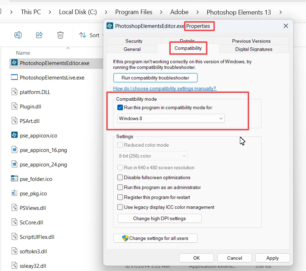Select the PhotoshopElementsLive.exe file name
Image resolution: width=306 pixels, height=271 pixels.
pos(52,78)
